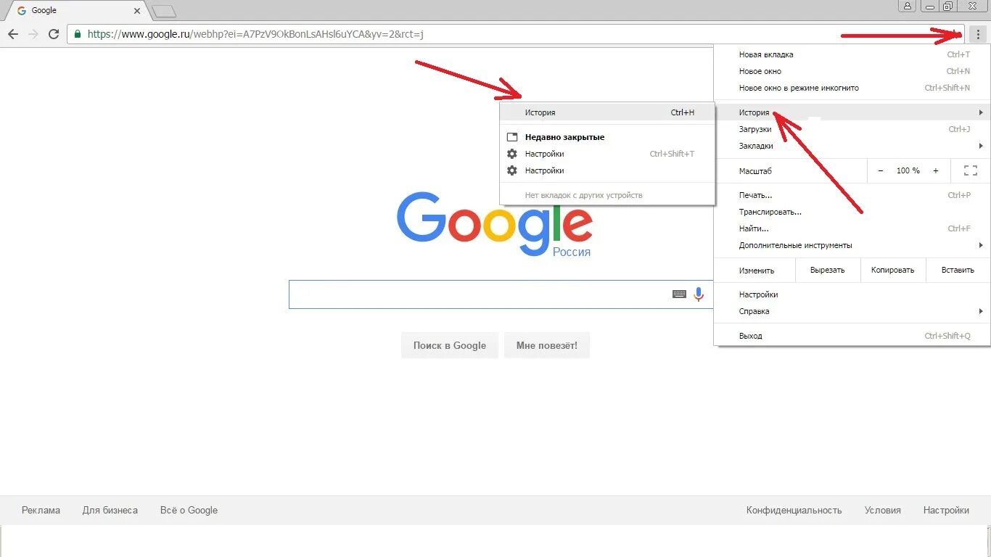Choose Выход from the menu

[x=852, y=336]
